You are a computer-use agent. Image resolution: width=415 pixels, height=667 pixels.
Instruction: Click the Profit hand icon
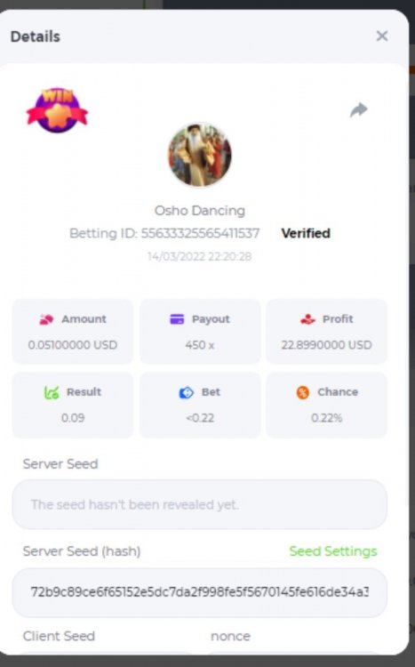click(x=307, y=319)
